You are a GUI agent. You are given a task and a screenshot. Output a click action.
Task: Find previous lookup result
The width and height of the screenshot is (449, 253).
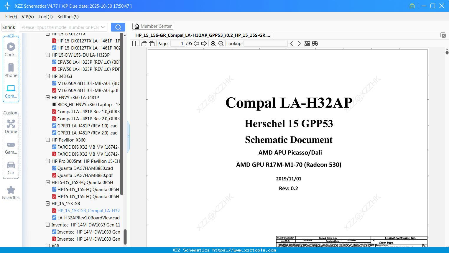292,43
